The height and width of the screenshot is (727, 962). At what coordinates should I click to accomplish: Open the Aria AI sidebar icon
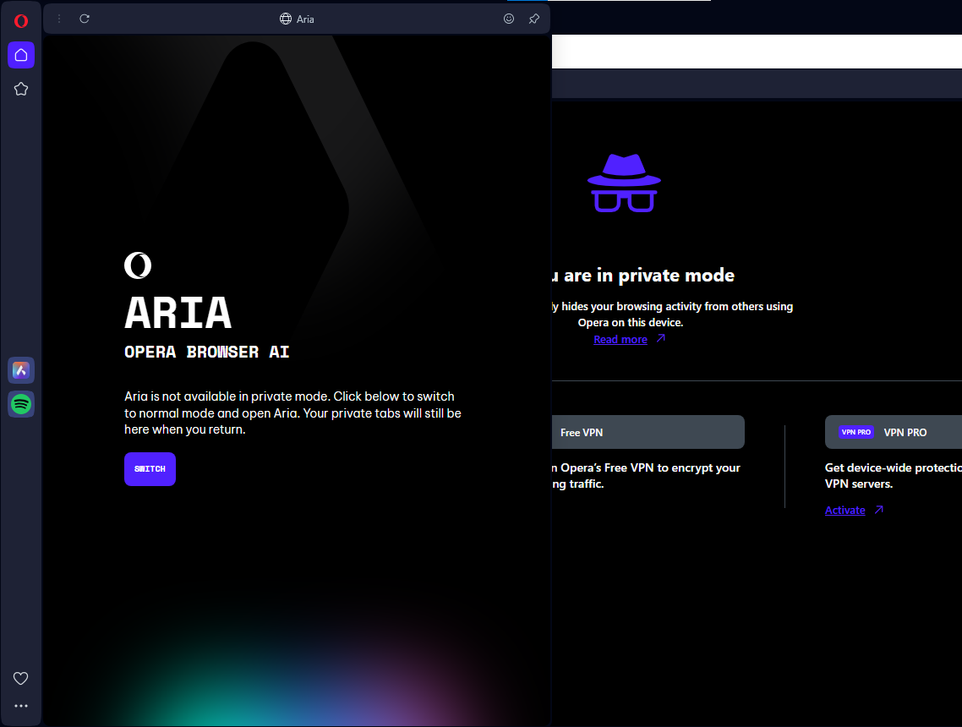21,370
